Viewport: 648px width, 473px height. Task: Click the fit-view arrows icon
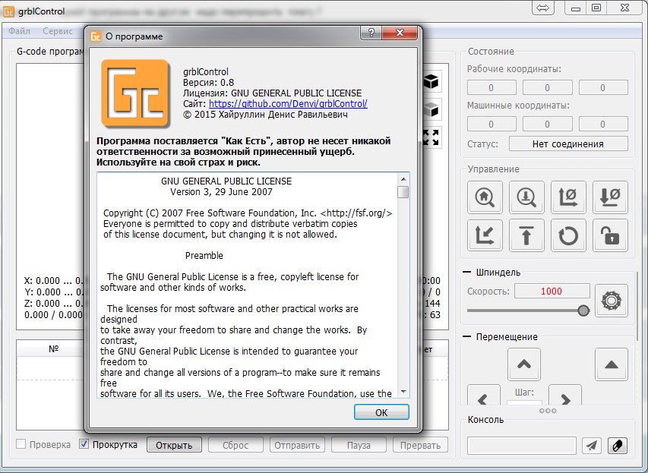point(431,137)
